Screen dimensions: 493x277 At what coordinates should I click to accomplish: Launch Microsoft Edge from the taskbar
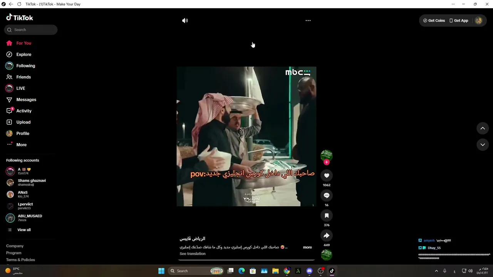click(241, 271)
